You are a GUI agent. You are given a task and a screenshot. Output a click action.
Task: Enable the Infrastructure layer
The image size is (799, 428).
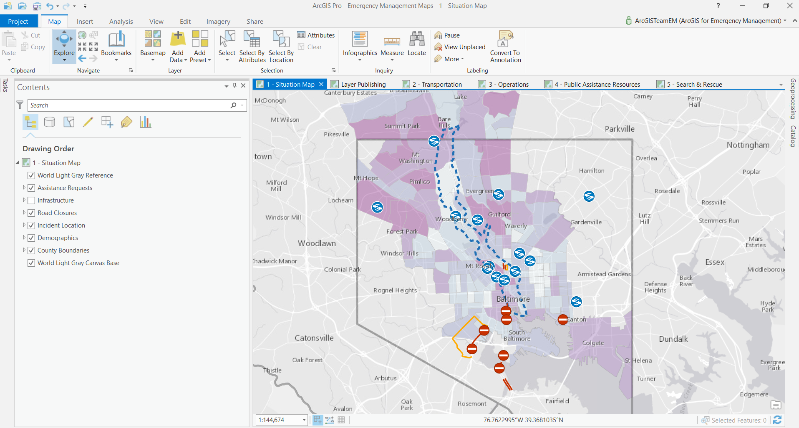tap(31, 200)
